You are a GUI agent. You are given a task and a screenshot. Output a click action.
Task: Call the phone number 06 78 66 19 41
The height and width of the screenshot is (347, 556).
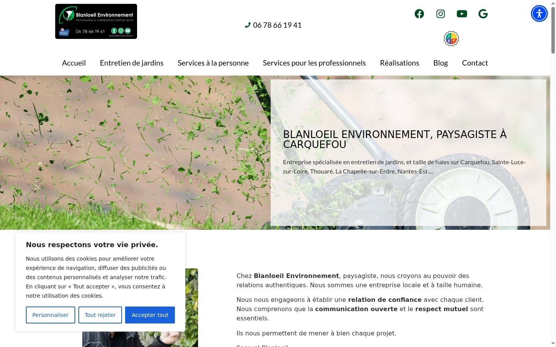273,25
